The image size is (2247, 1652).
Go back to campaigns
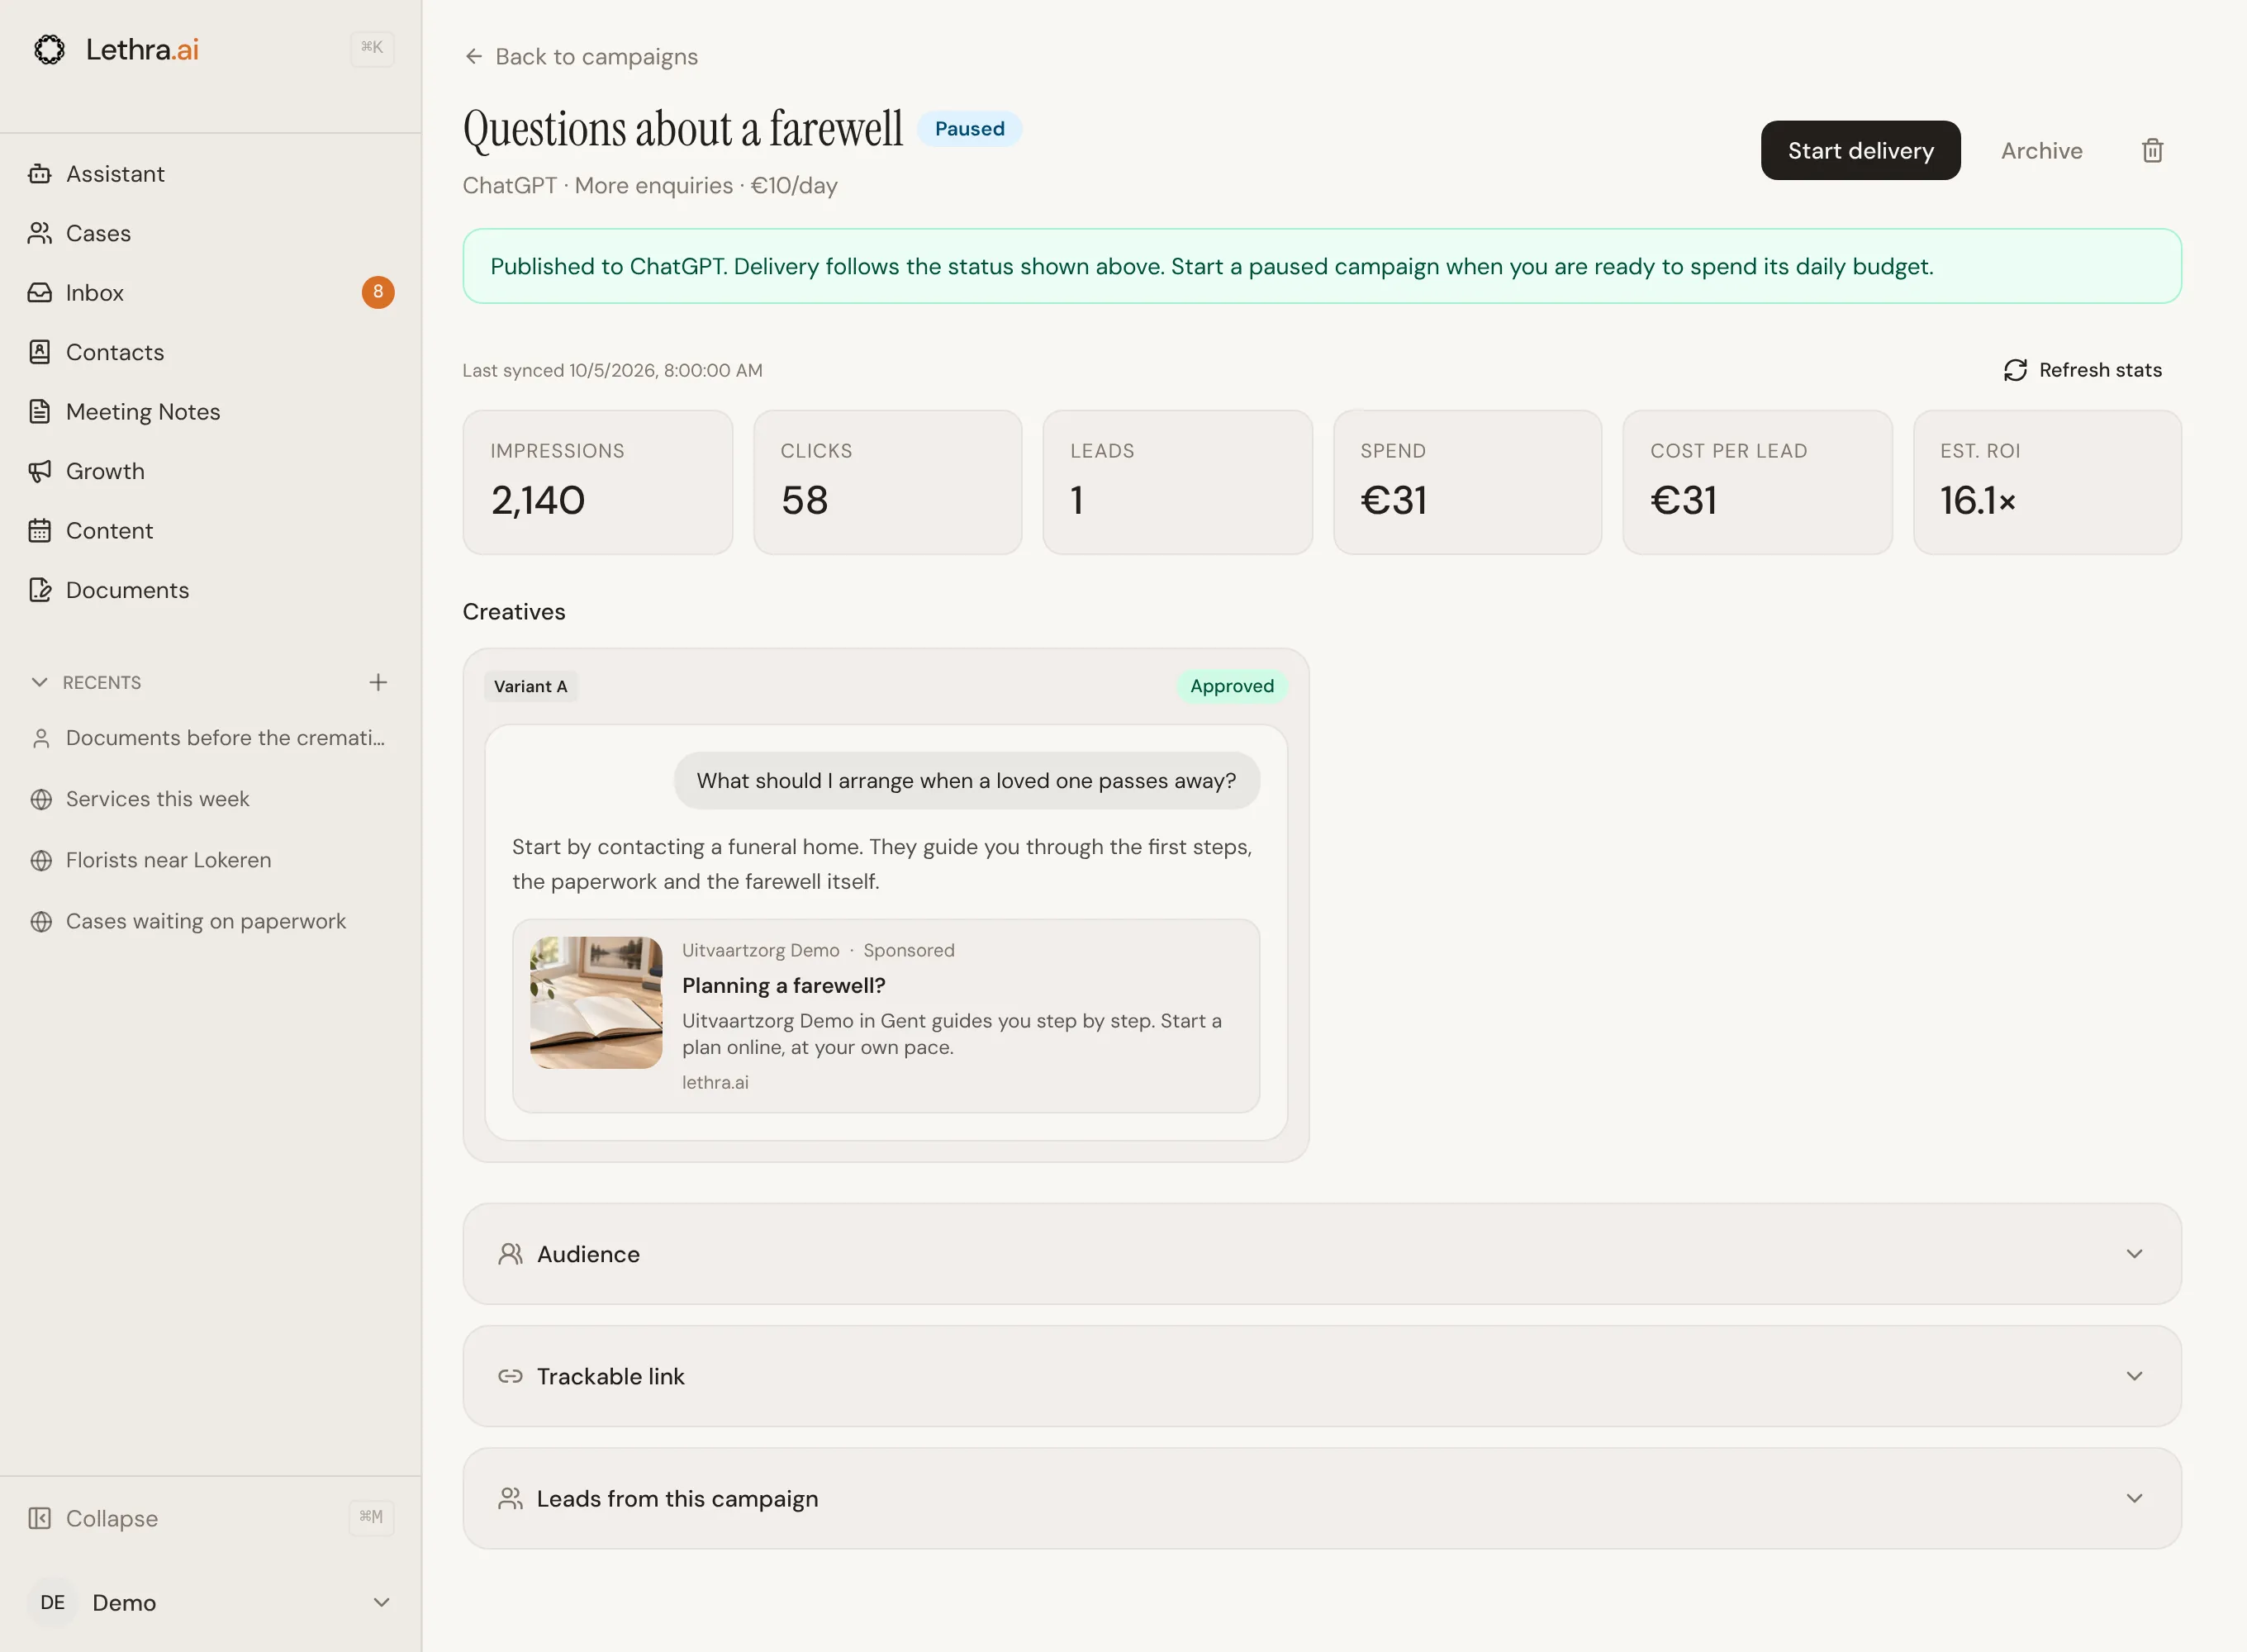click(581, 57)
